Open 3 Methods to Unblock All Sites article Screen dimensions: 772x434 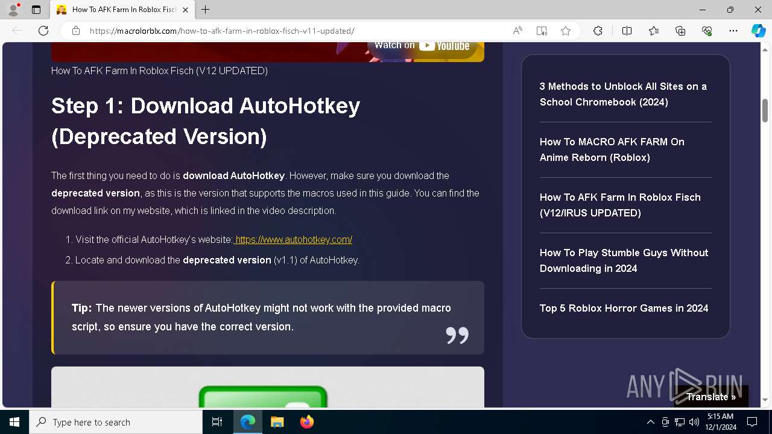click(624, 94)
